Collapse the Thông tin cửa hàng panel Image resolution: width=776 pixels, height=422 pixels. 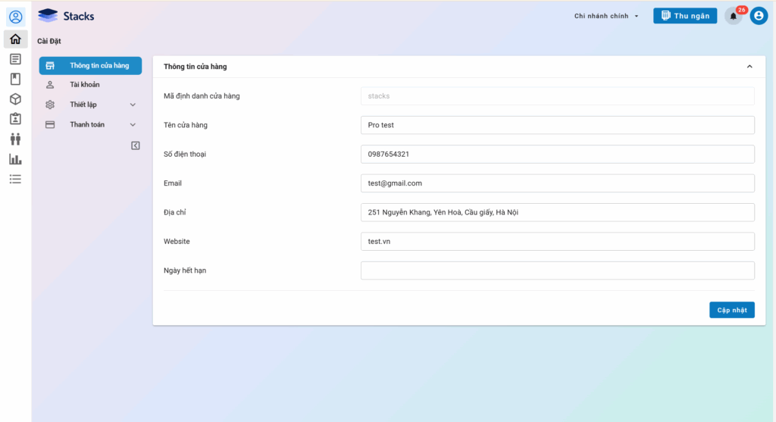pos(749,67)
